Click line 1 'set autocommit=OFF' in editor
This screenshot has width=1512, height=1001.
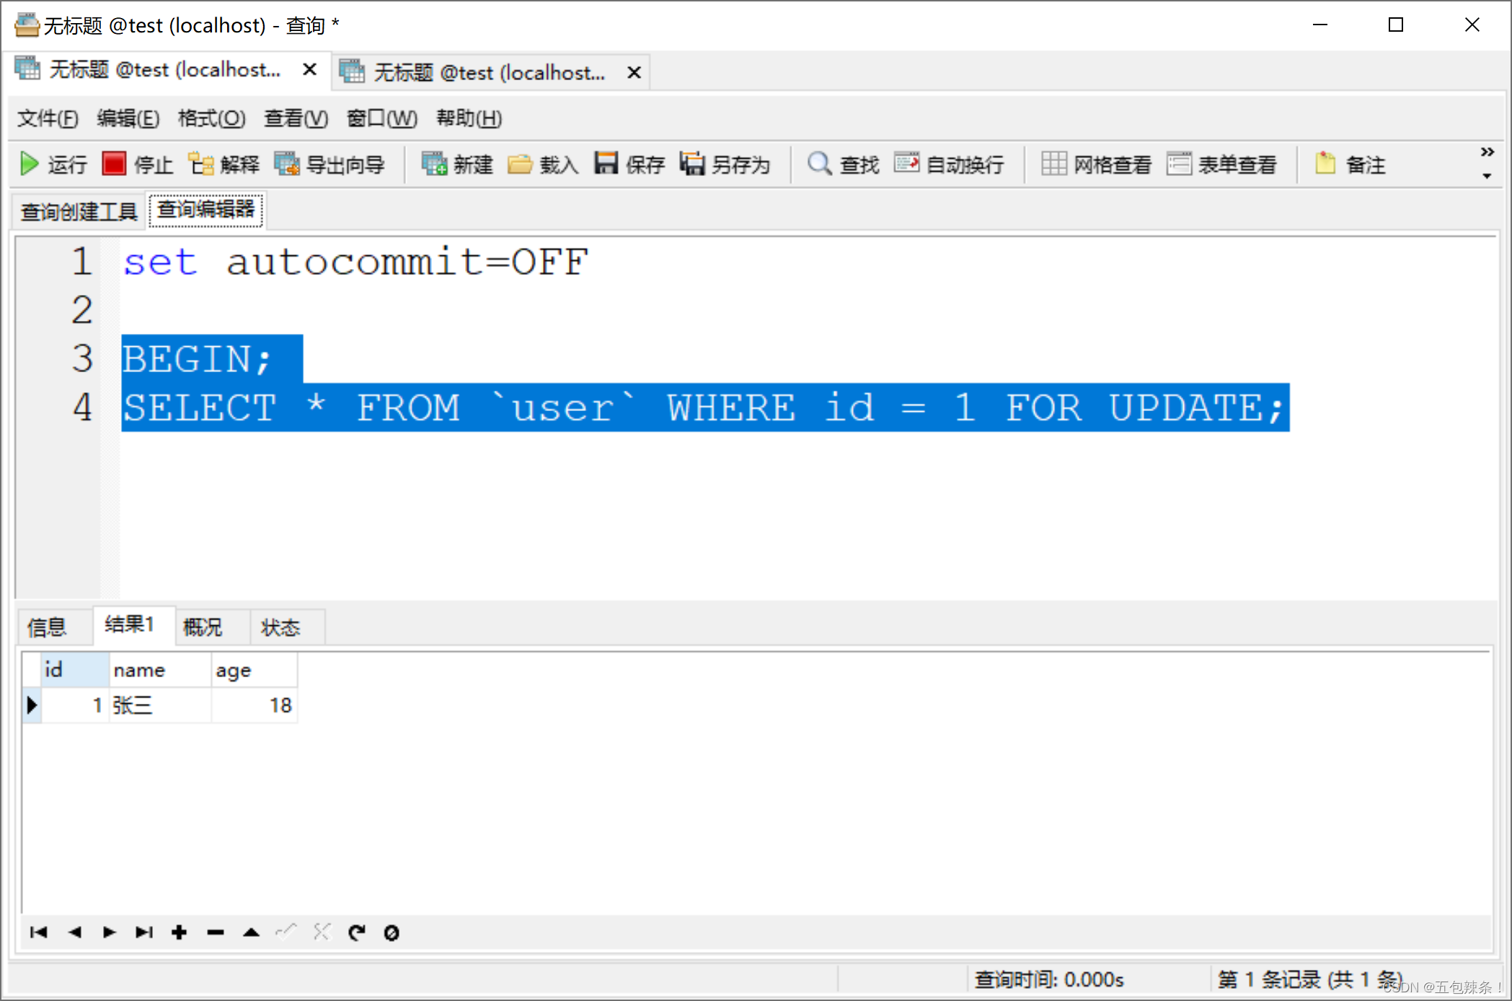coord(356,262)
